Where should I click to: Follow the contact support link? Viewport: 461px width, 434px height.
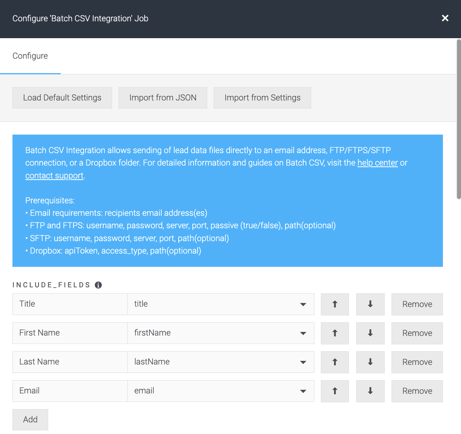[54, 176]
